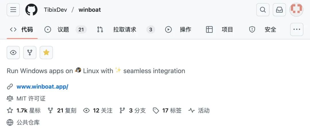
Task: Open the 安全 (Security) tab
Action: [x=270, y=29]
